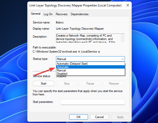Expand the Startup type combo box
158x123 pixels.
90,59
